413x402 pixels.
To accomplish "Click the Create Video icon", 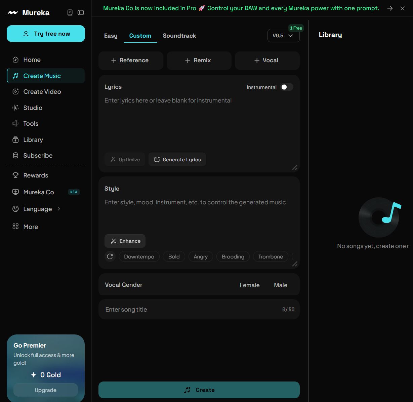I will [15, 92].
